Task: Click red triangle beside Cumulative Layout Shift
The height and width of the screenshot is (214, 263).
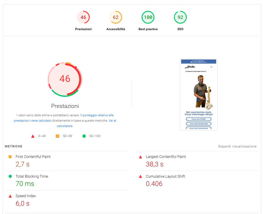Action: pyautogui.click(x=140, y=177)
